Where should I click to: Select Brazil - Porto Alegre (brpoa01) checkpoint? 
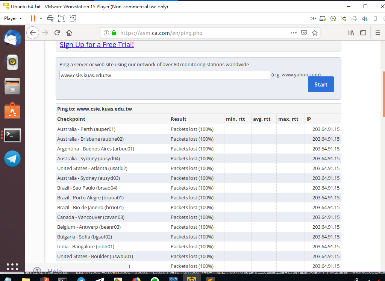tap(90, 198)
